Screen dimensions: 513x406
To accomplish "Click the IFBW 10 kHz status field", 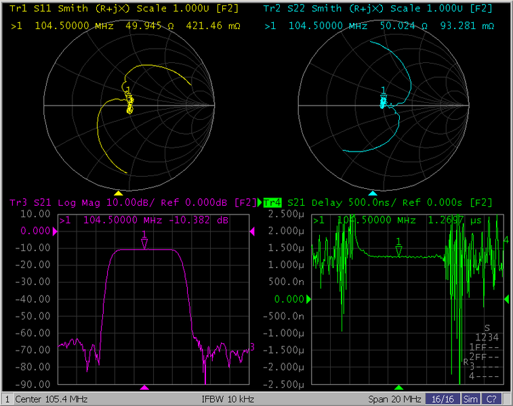I will (228, 399).
